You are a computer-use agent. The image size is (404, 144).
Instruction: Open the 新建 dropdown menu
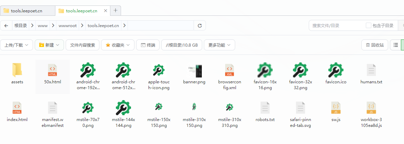(49, 45)
